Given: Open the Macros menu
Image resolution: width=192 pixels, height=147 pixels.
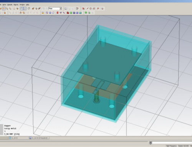Looking at the screenshot, I should (16, 5).
